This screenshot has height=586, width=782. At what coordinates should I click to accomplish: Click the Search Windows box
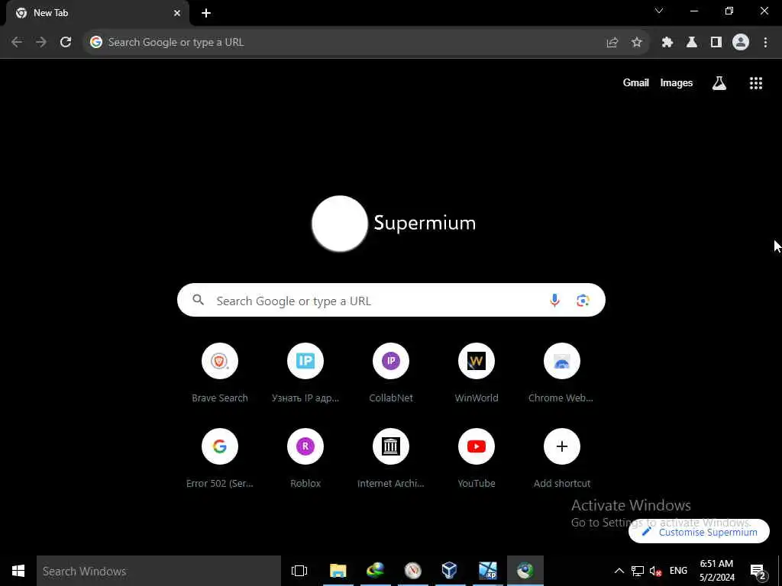pos(159,571)
